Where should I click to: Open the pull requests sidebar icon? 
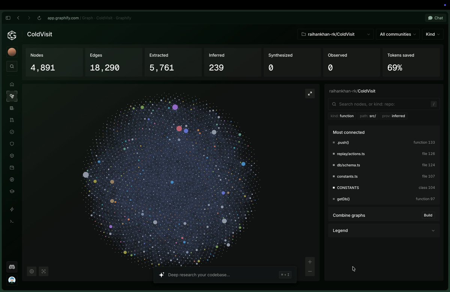(12, 120)
